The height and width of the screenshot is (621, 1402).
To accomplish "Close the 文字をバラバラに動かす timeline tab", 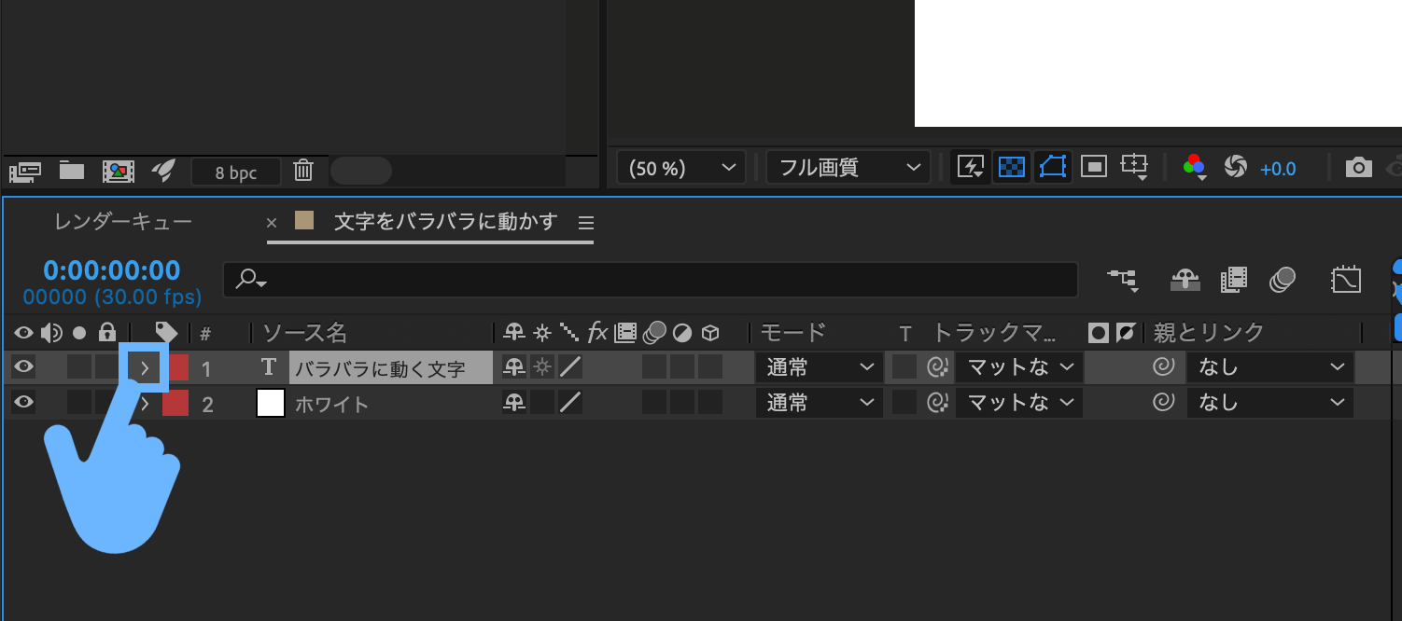I will [272, 223].
